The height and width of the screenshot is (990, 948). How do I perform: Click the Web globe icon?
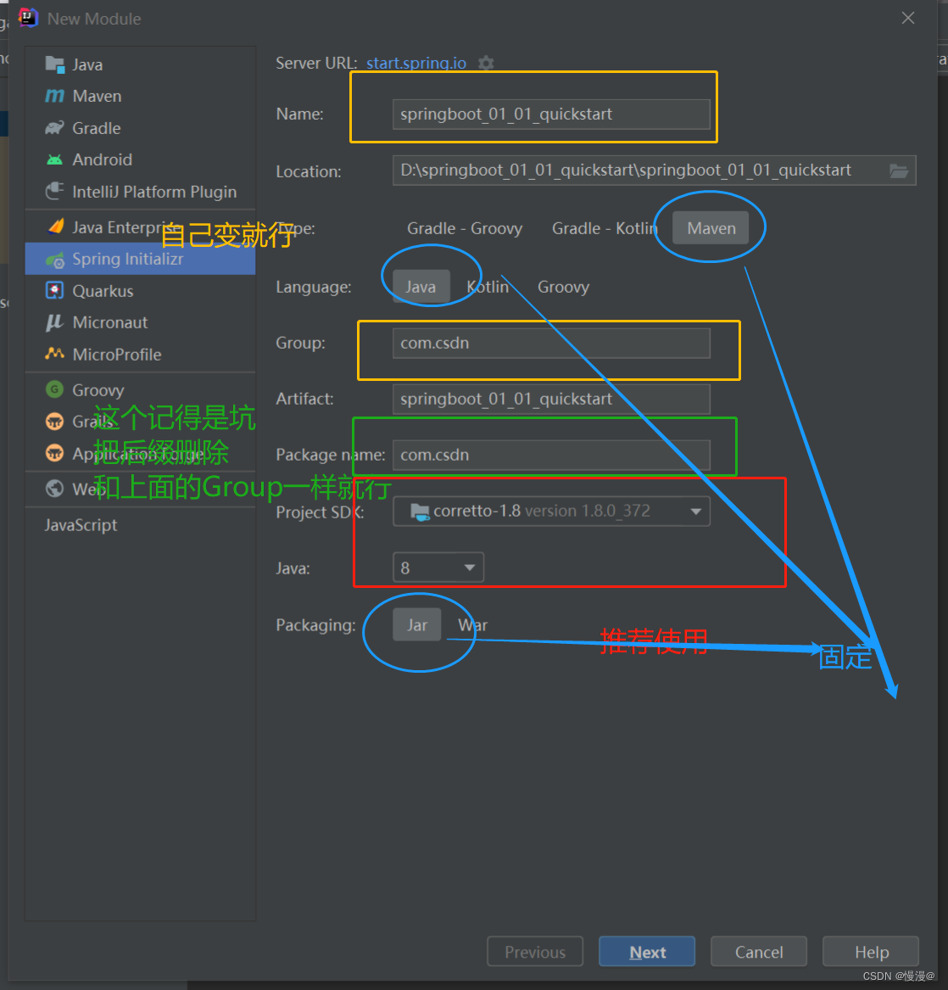coord(55,489)
